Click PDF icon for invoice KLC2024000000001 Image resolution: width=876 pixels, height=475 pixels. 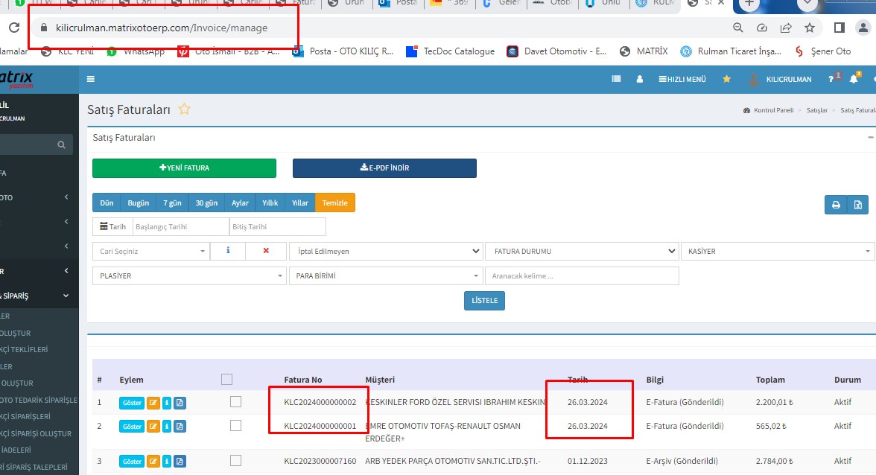tap(180, 427)
